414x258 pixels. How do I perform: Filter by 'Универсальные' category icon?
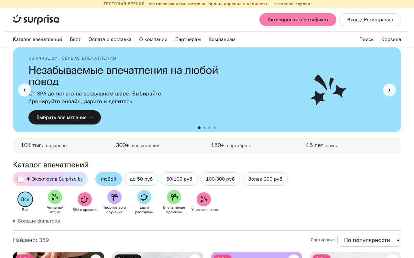(204, 199)
